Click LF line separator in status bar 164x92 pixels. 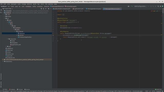coord(150,91)
